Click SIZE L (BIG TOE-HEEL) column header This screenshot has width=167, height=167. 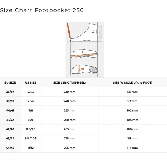(x=69, y=82)
